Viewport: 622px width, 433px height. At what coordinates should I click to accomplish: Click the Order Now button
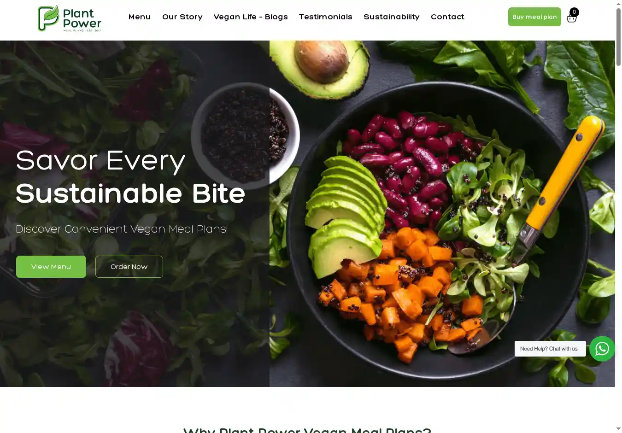129,267
